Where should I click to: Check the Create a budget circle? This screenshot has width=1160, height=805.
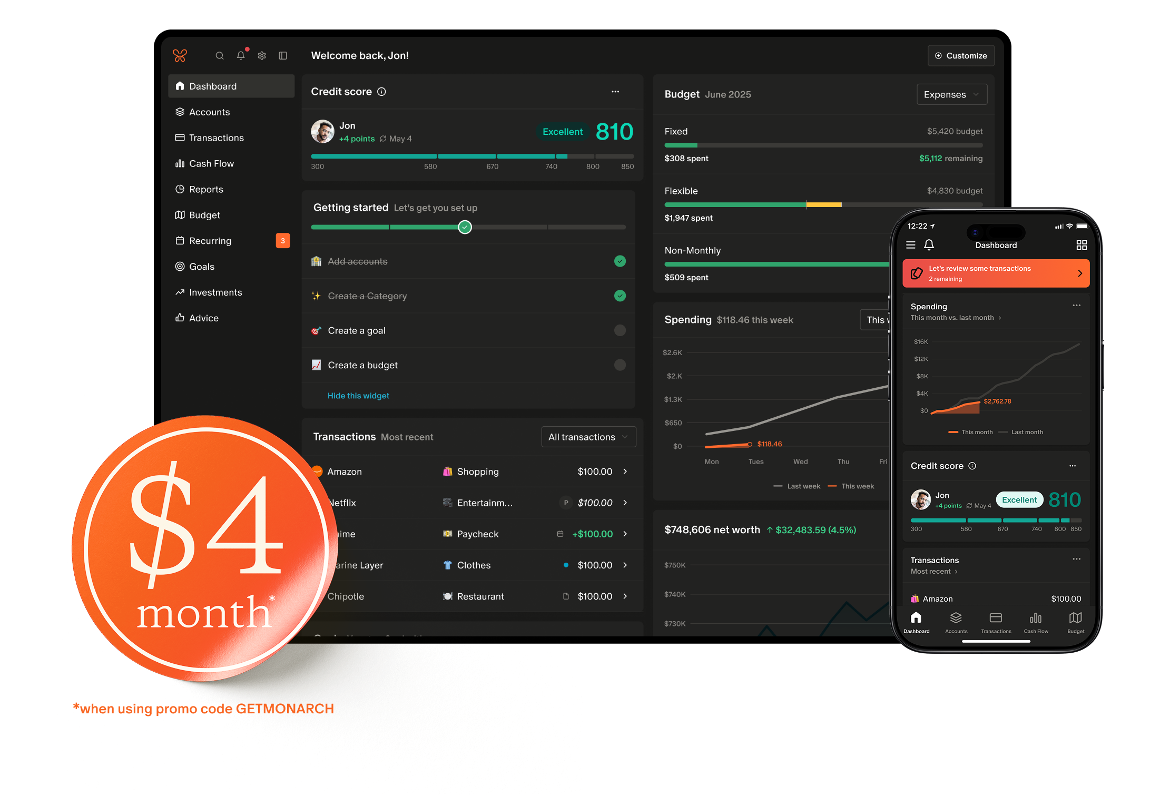click(x=620, y=365)
